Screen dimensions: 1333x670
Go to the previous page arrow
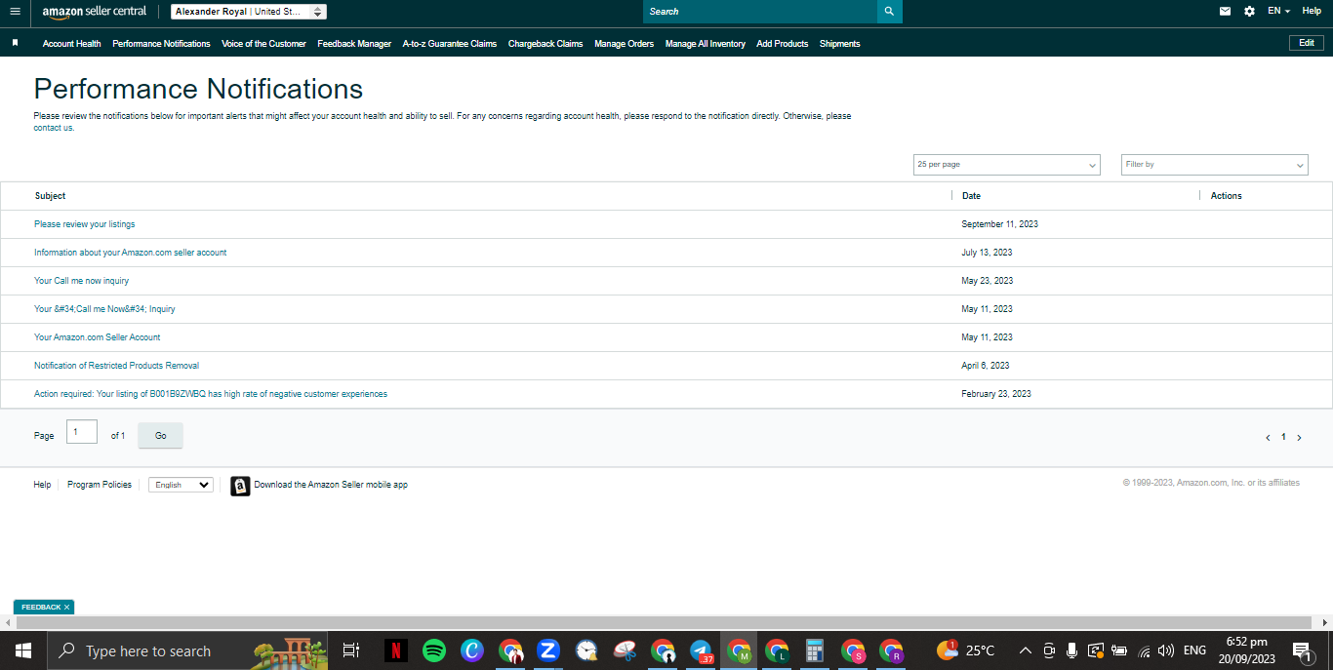click(1268, 438)
